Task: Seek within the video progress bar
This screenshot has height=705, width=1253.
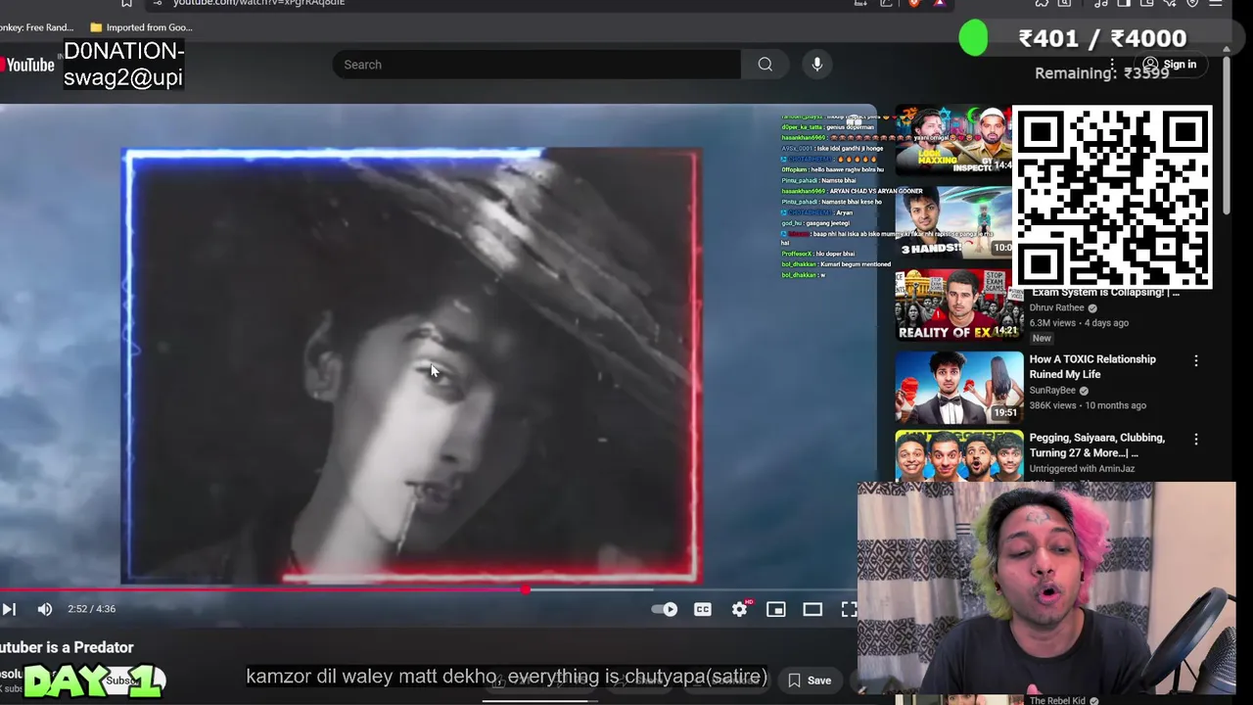Action: coord(429,589)
